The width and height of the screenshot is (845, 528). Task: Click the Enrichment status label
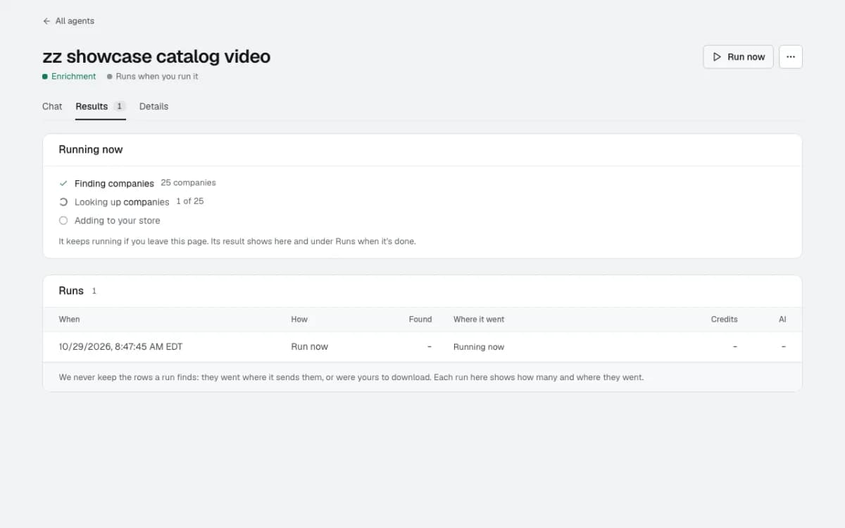pyautogui.click(x=69, y=76)
